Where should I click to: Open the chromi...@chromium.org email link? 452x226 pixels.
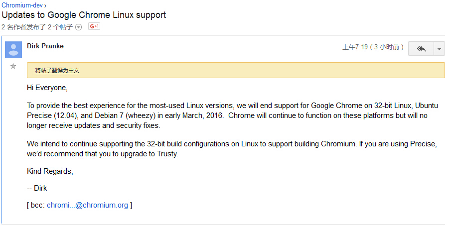coord(87,205)
